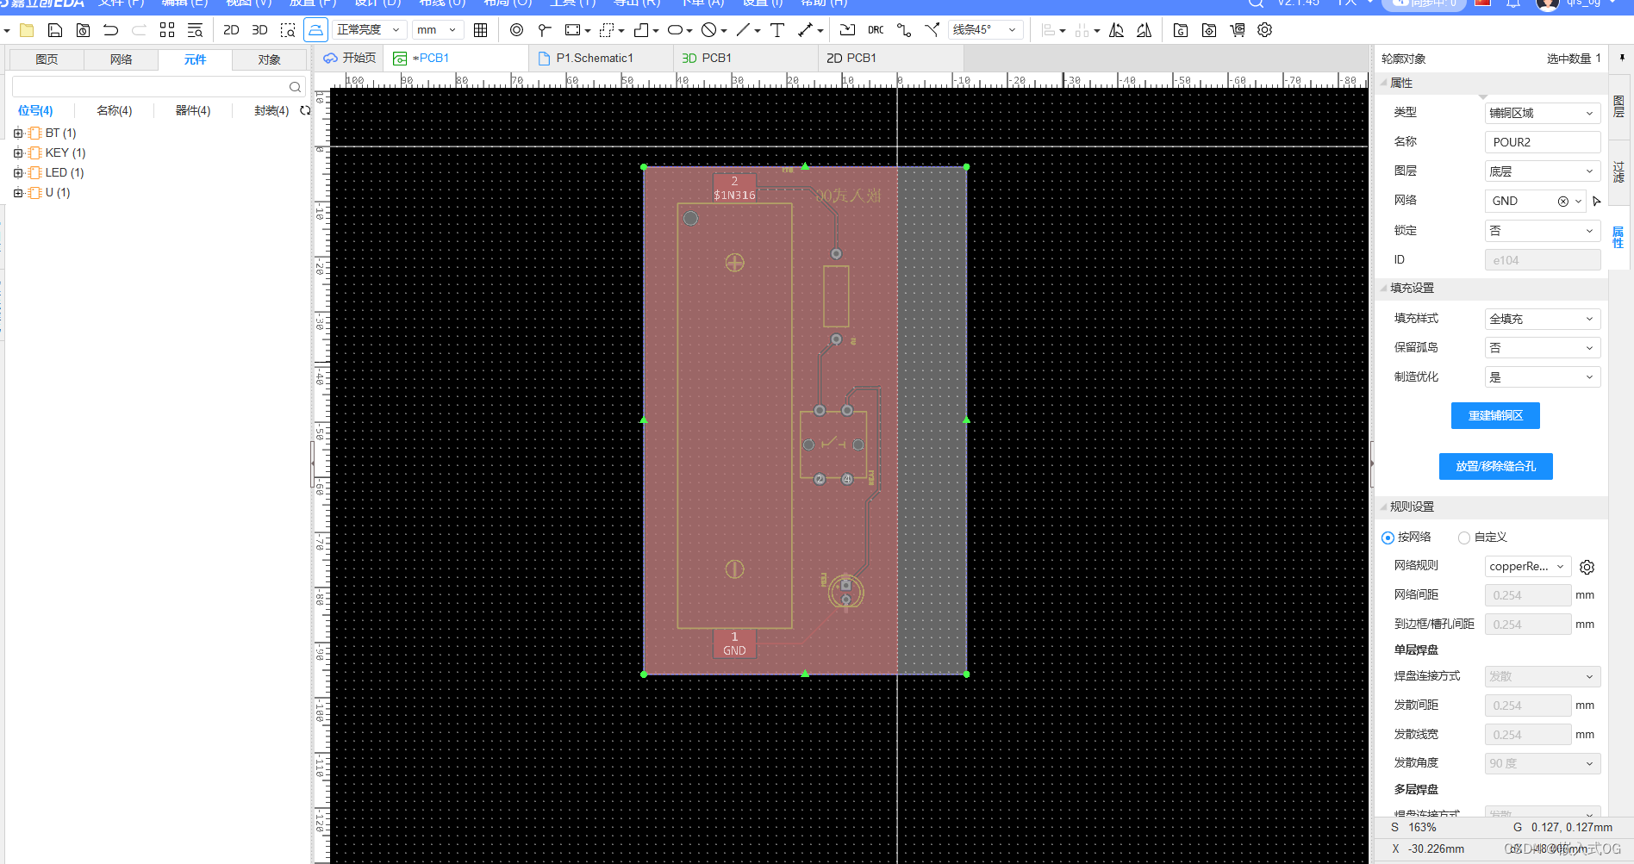Select the Text tool
The width and height of the screenshot is (1634, 864).
click(x=777, y=30)
